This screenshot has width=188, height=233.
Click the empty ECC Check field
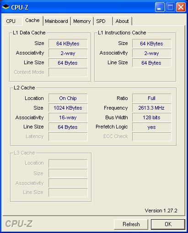pos(151,136)
